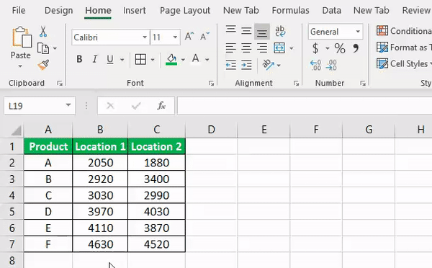The width and height of the screenshot is (432, 268).
Task: Decrease font size with small A icon
Action: [x=204, y=37]
